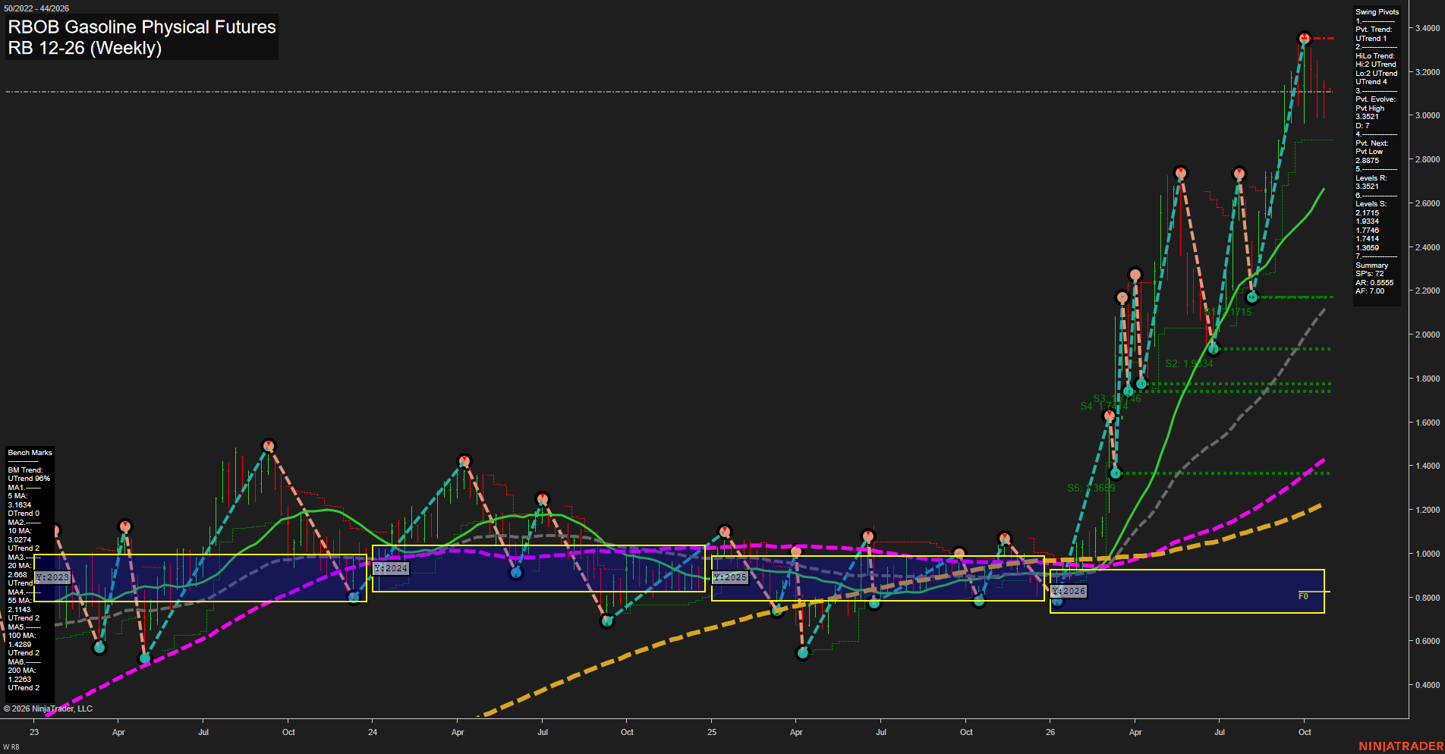This screenshot has height=754, width=1445.
Task: Click the 2.2000 price axis label
Action: [1428, 291]
